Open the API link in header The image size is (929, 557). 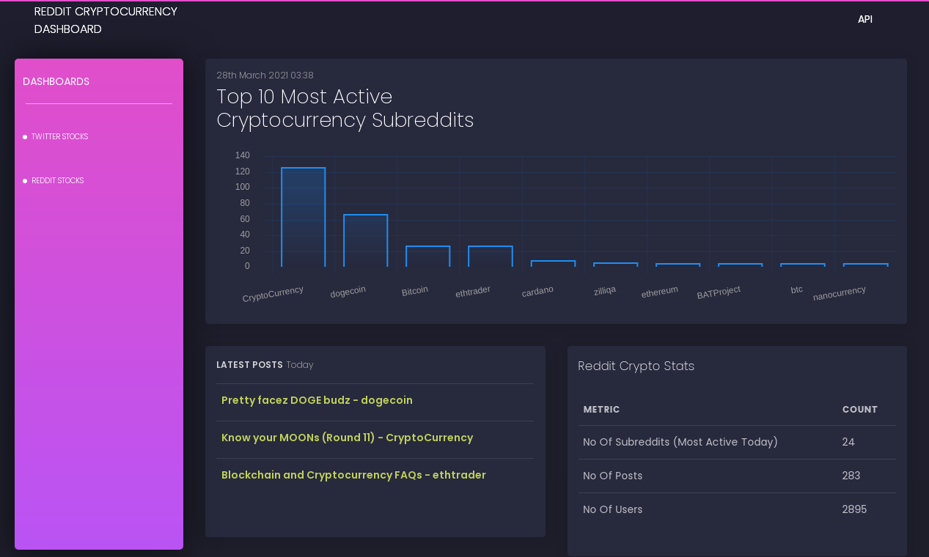864,19
